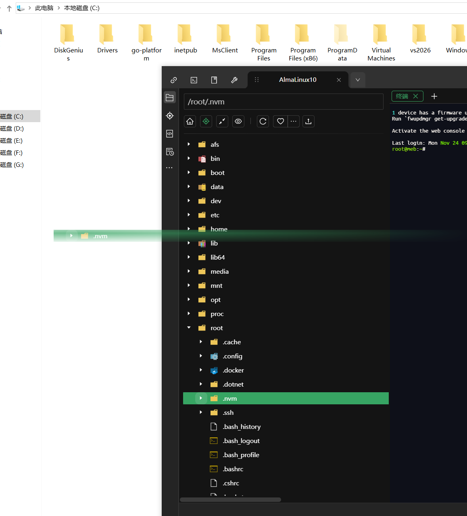Switch to the AlmaLinux10 session tab

298,80
